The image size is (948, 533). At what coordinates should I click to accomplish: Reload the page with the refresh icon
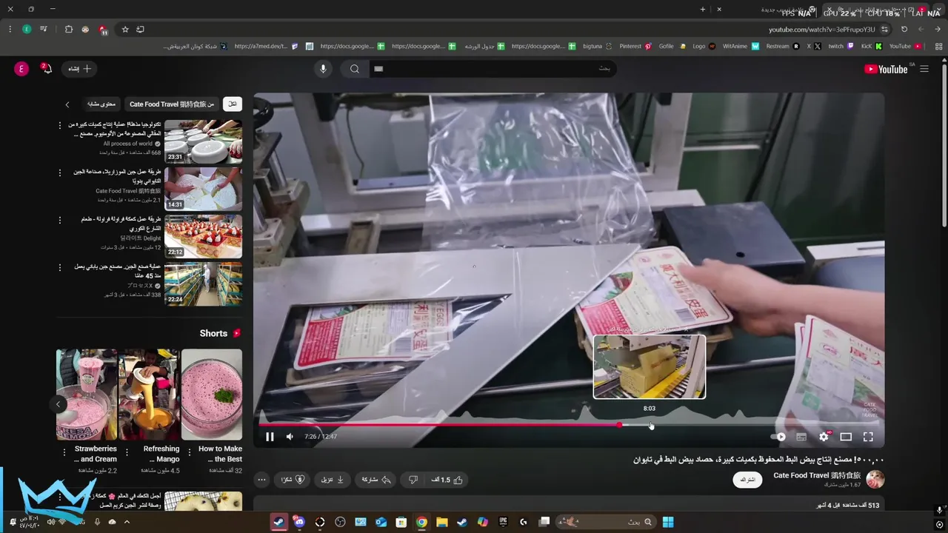coord(904,30)
